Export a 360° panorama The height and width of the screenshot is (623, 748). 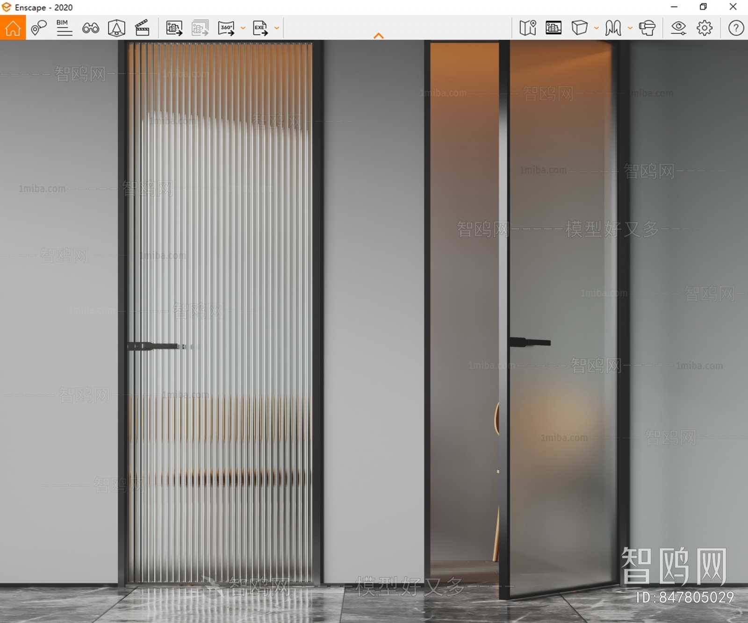click(226, 28)
